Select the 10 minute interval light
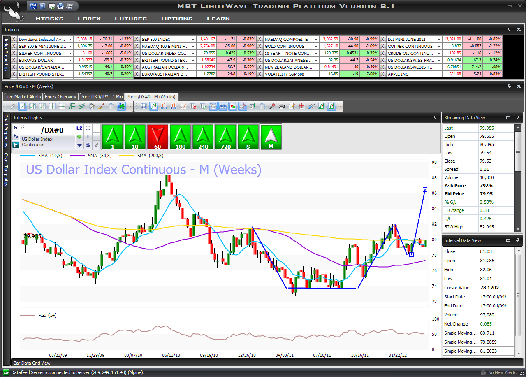Viewport: 526px width, 377px height. click(135, 137)
